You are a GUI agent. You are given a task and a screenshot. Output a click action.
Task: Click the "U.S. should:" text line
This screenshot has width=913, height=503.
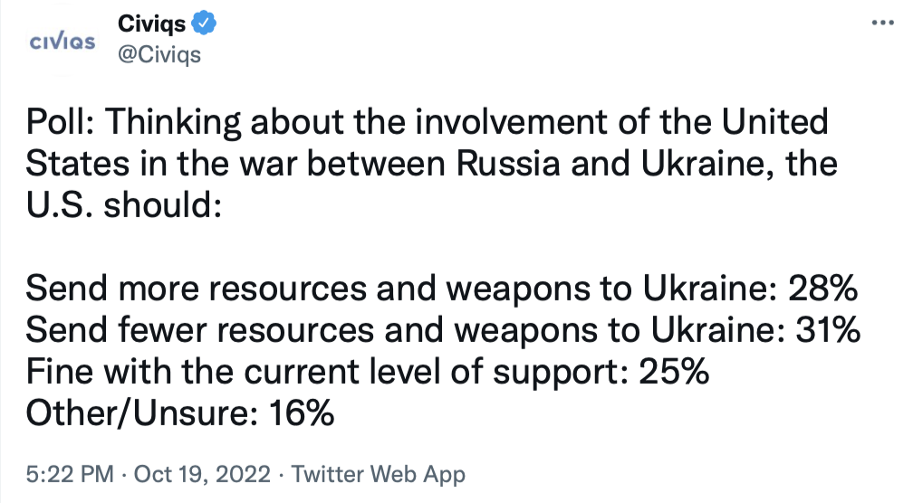pyautogui.click(x=123, y=204)
